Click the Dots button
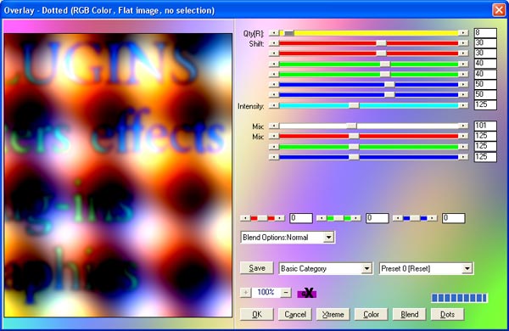Image resolution: width=509 pixels, height=331 pixels. point(447,314)
